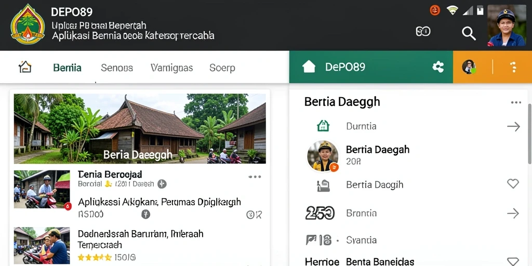Viewport: 532px width, 266px height.
Task: Open the profile photo in top right
Action: coord(507,25)
